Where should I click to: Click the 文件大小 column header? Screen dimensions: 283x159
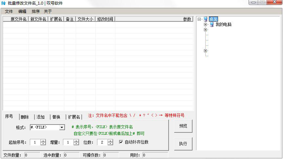[x=86, y=19]
